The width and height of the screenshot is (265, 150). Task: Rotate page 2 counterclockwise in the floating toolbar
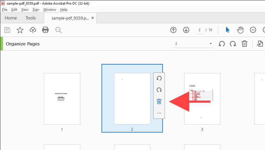point(159,78)
